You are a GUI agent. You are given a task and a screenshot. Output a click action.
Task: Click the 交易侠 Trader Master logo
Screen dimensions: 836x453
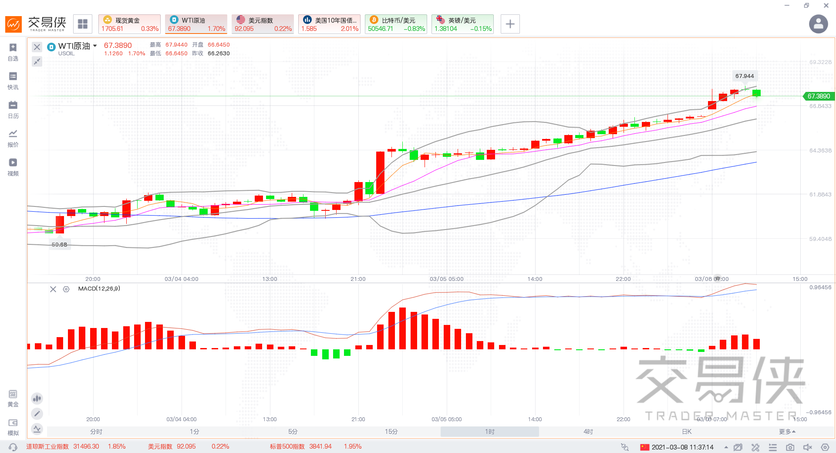click(x=36, y=24)
